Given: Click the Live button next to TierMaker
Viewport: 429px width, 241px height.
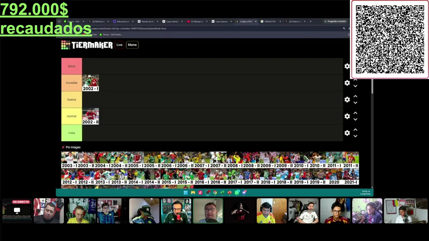Looking at the screenshot, I should click(x=119, y=45).
